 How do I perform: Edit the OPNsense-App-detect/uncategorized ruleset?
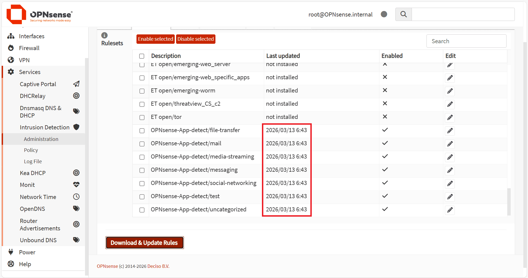point(450,210)
